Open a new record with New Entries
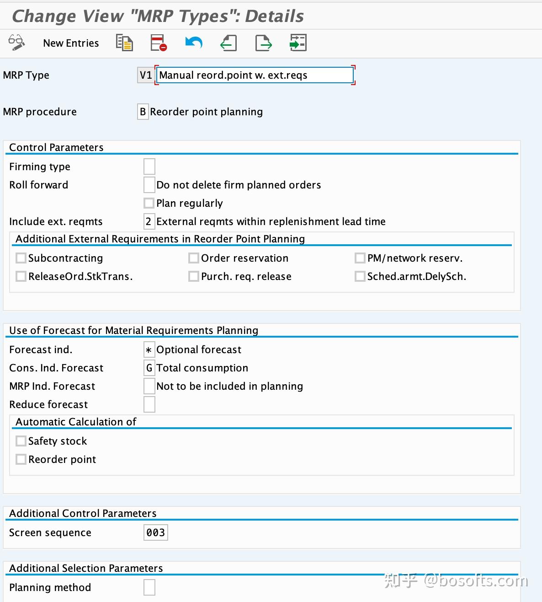The height and width of the screenshot is (602, 542). 70,43
